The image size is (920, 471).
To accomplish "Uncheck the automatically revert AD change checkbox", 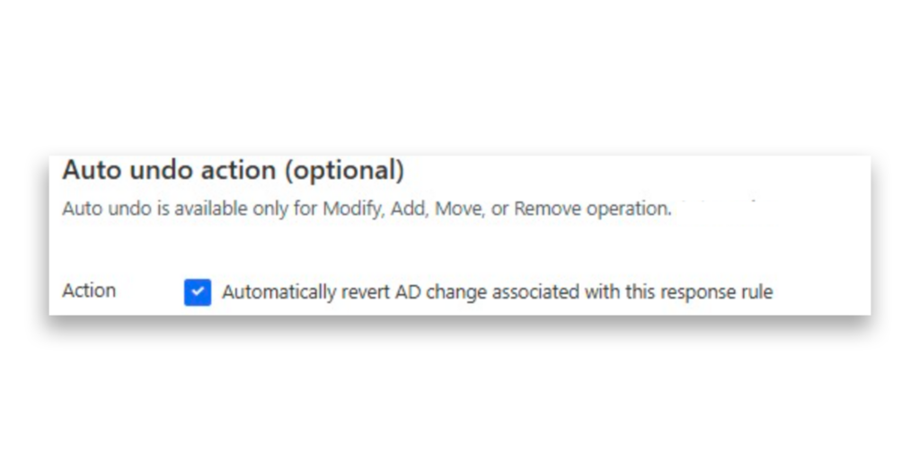I will [197, 292].
